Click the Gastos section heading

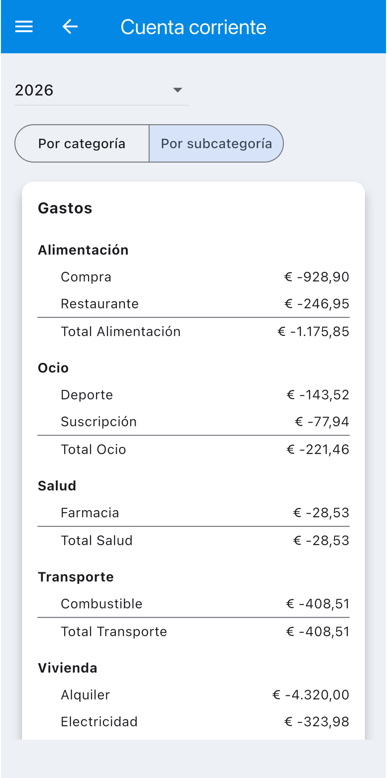[x=65, y=208]
